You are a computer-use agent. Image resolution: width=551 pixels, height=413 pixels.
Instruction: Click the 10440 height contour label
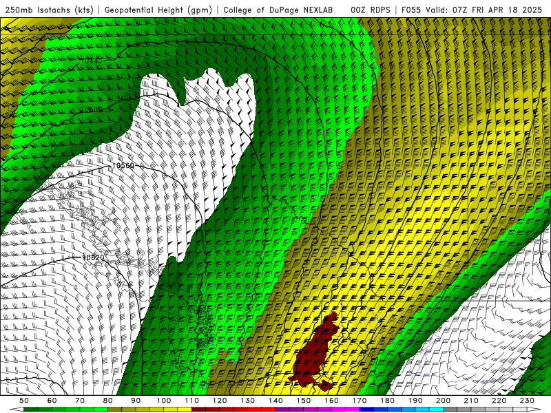pos(92,61)
